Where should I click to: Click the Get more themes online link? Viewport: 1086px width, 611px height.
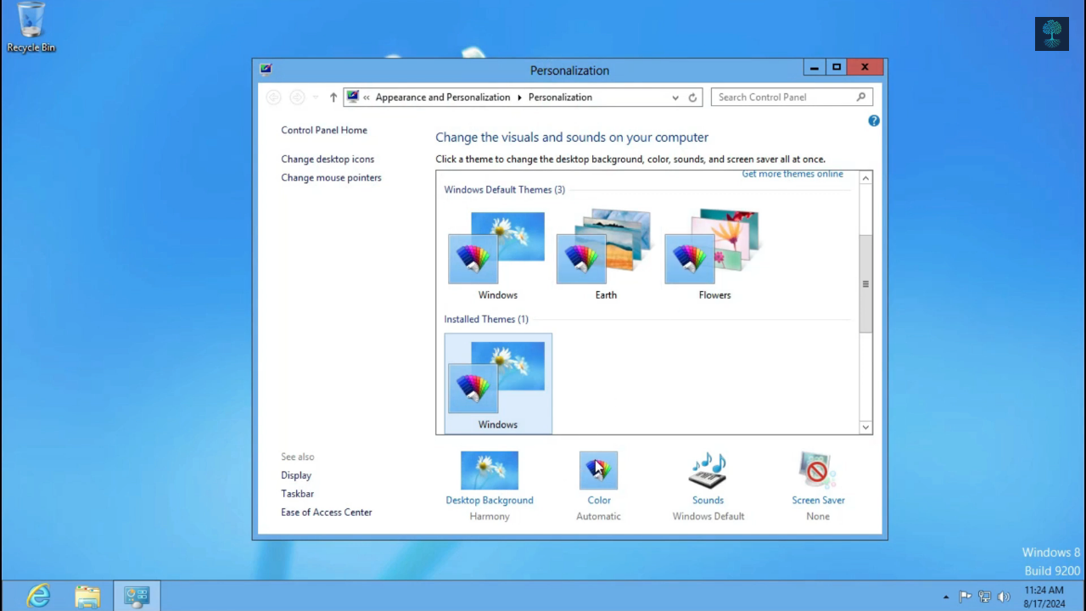coord(792,174)
